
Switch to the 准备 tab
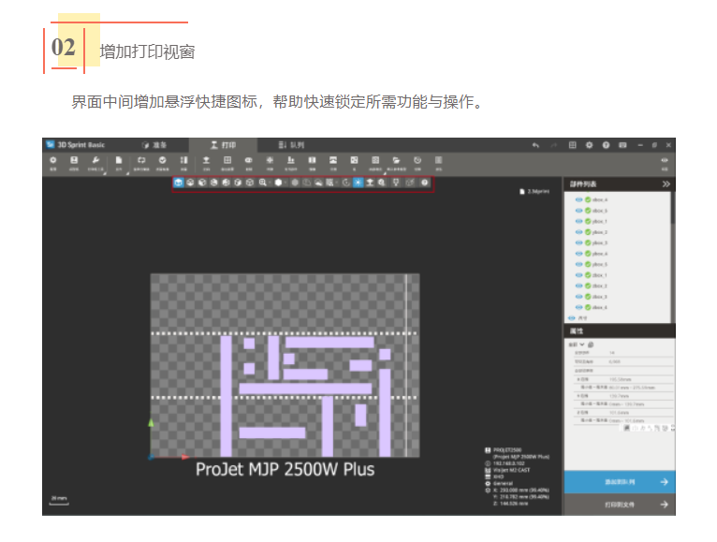coord(154,145)
